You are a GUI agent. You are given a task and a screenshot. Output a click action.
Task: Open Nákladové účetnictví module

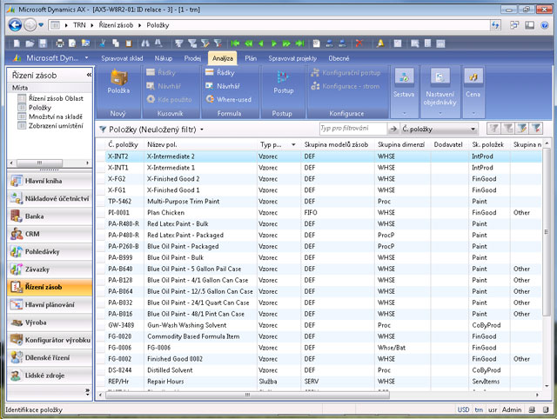[50, 199]
